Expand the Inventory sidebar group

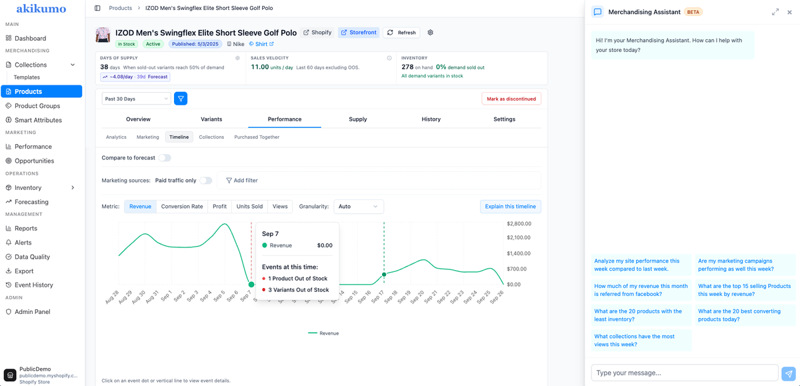click(73, 188)
